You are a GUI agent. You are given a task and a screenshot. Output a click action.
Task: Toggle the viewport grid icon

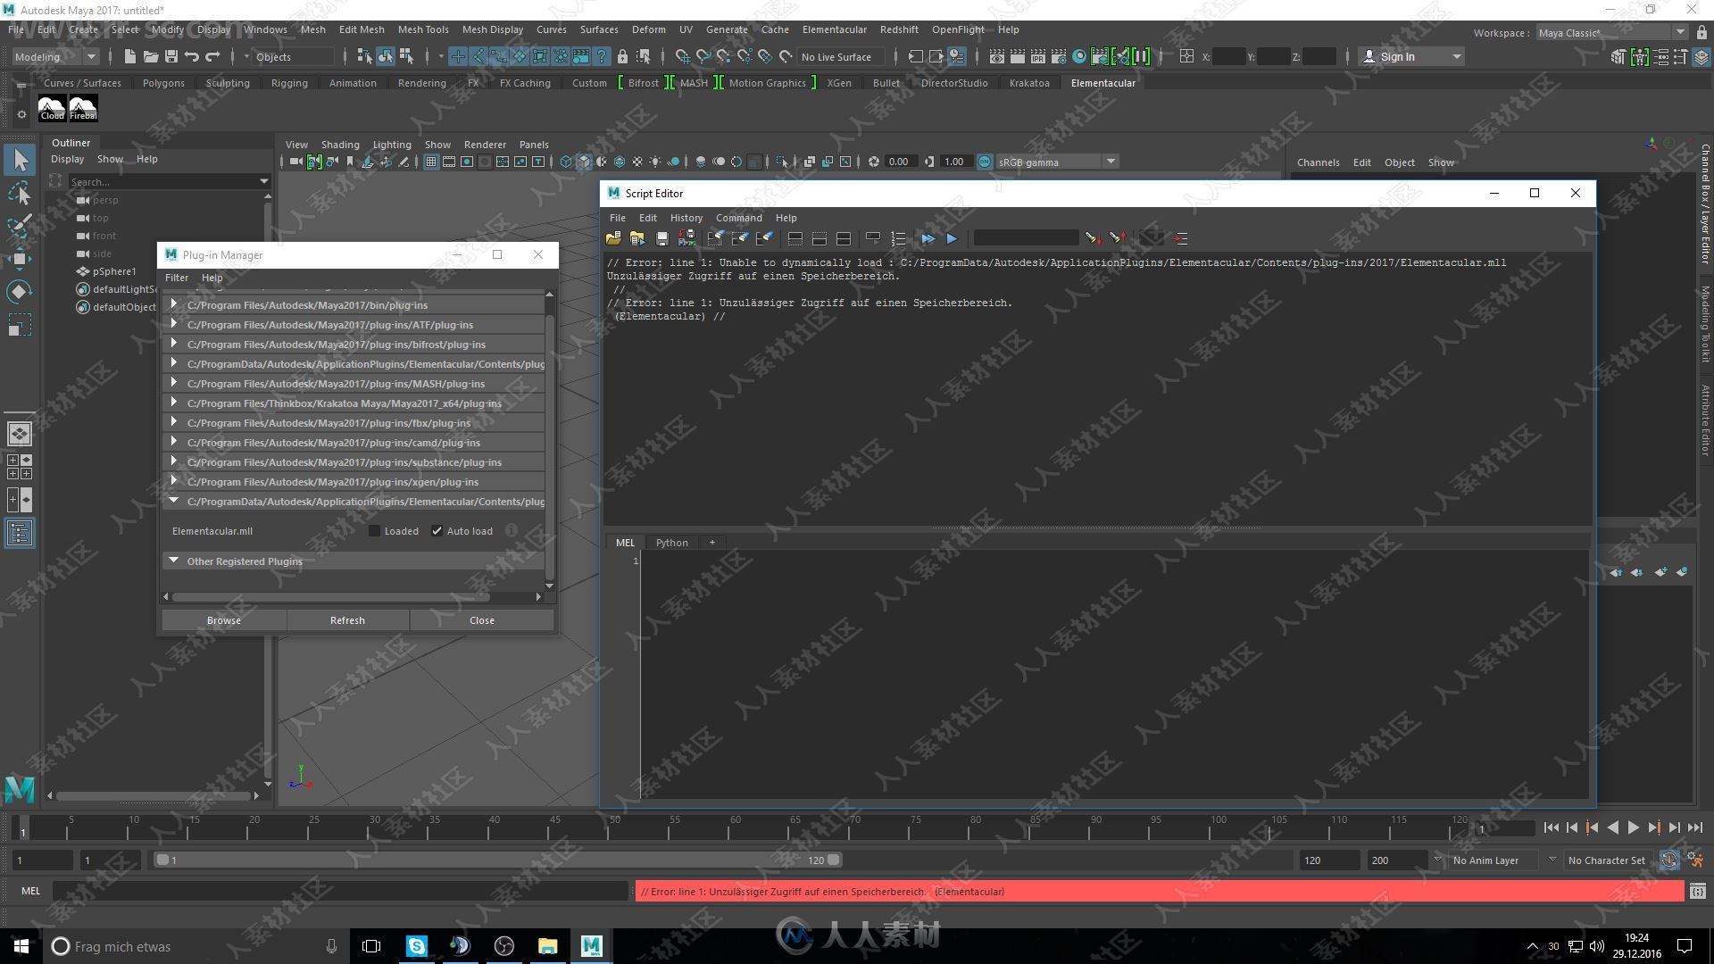click(x=431, y=162)
